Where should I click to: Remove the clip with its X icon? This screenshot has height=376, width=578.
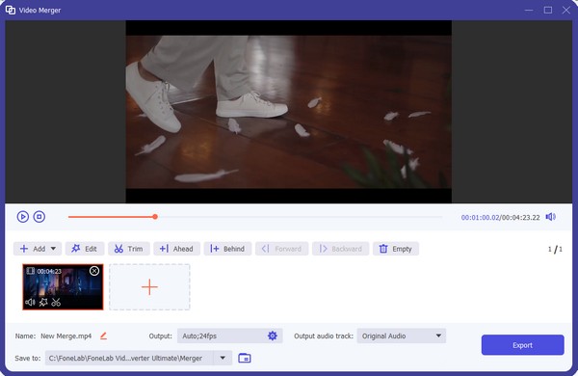94,271
